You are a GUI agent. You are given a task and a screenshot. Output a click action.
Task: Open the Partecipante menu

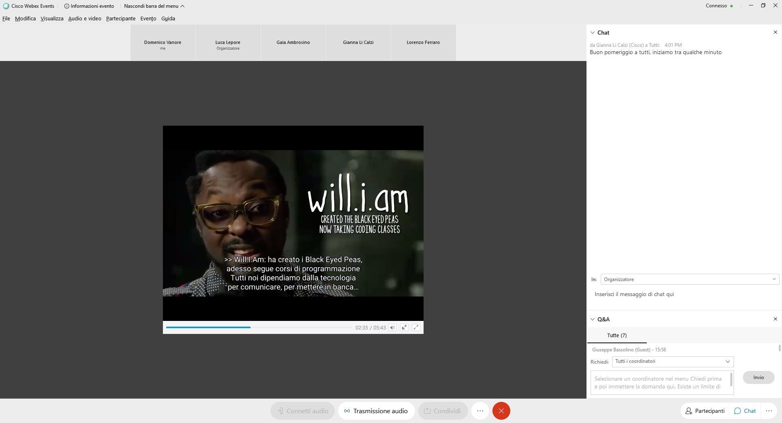(x=121, y=19)
